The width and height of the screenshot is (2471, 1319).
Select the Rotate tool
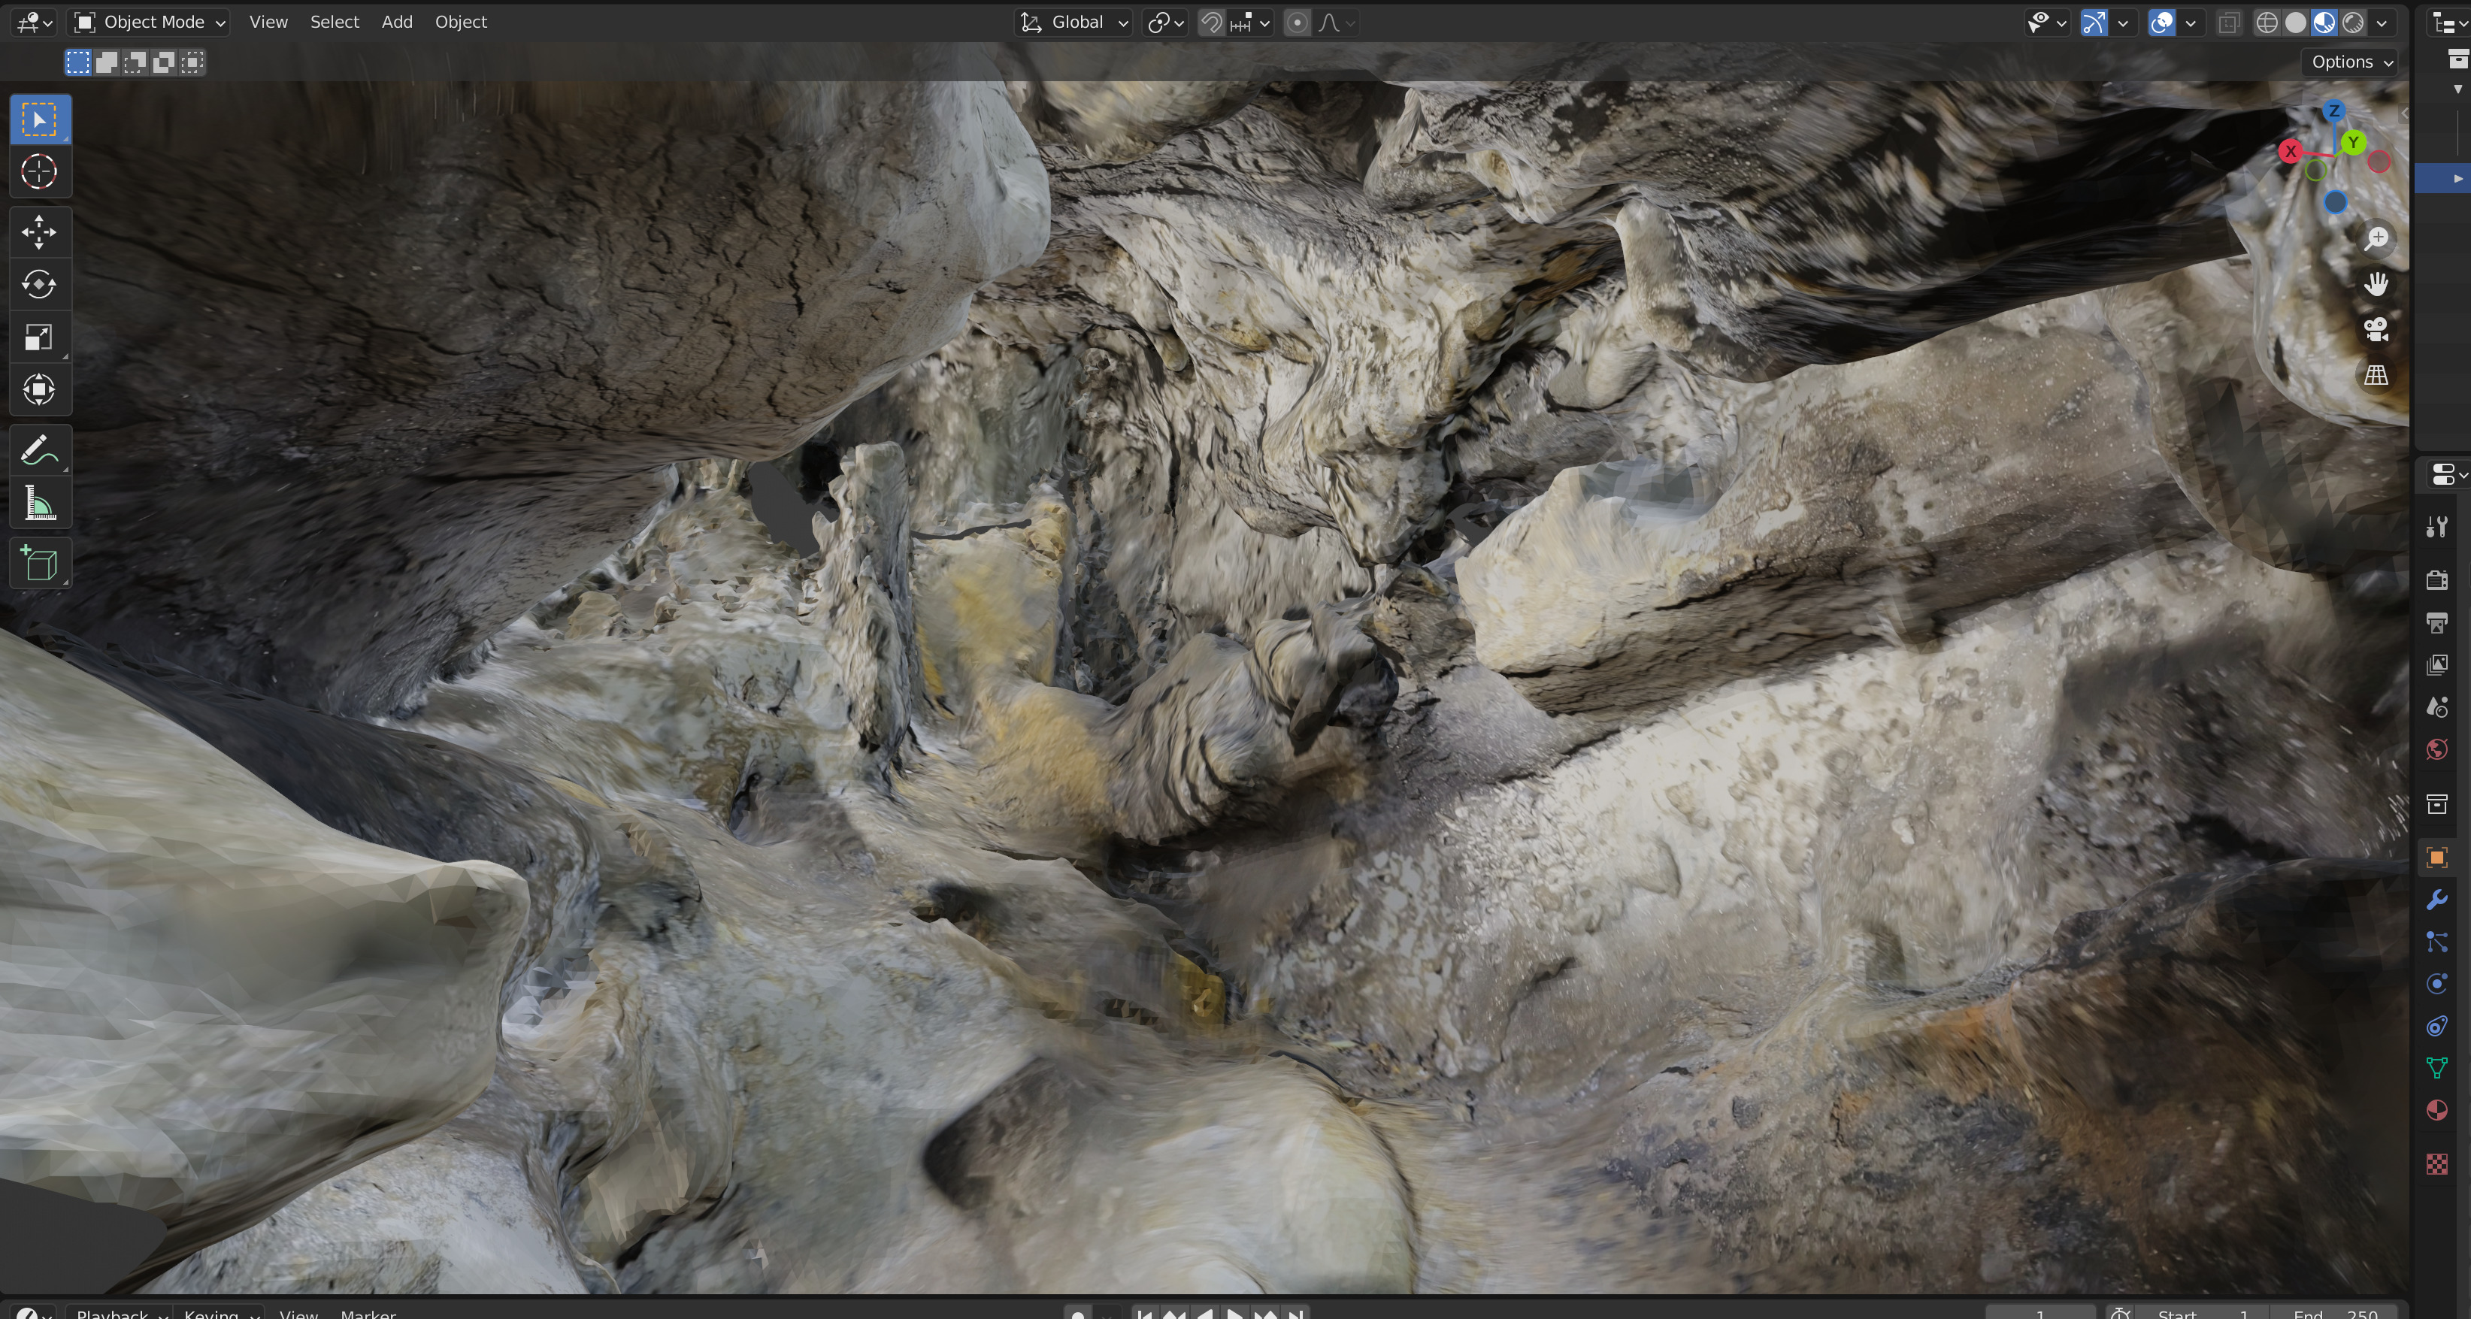[39, 285]
